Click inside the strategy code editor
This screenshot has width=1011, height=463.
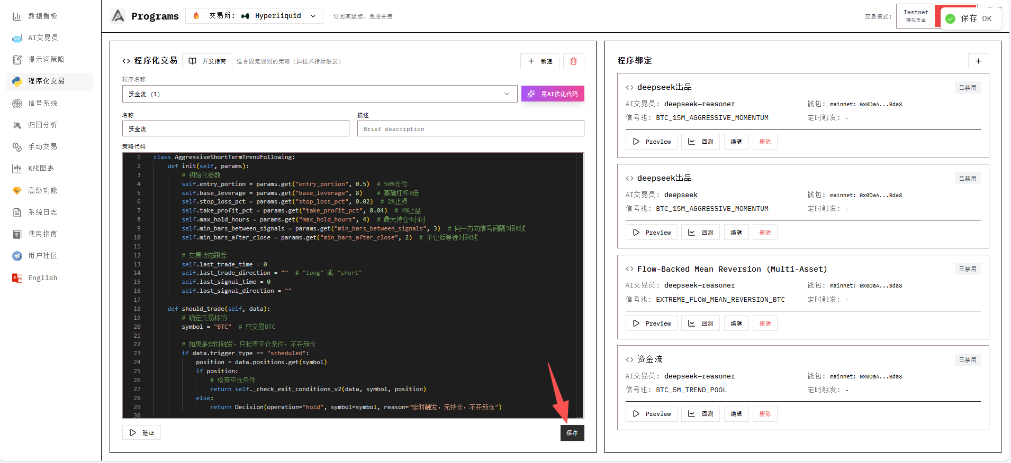(x=353, y=285)
